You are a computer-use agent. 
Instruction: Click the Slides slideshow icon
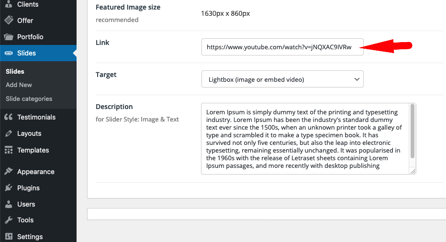tap(9, 53)
